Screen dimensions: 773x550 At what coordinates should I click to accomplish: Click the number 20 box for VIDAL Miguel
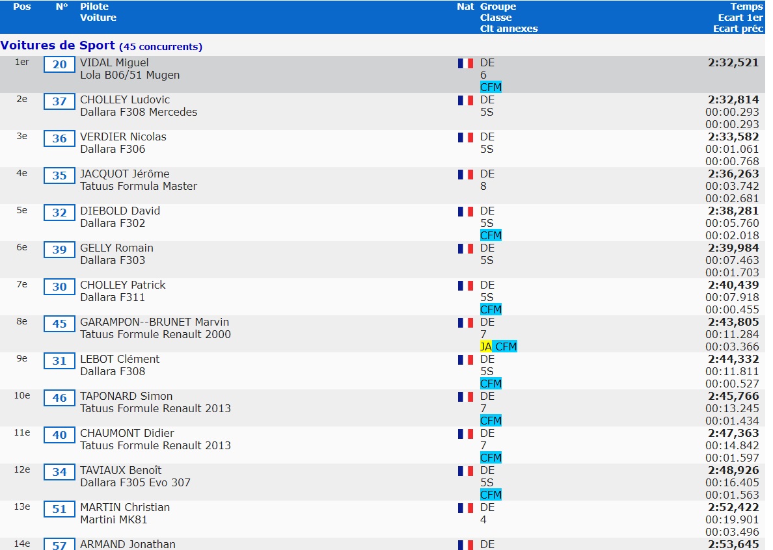[59, 64]
